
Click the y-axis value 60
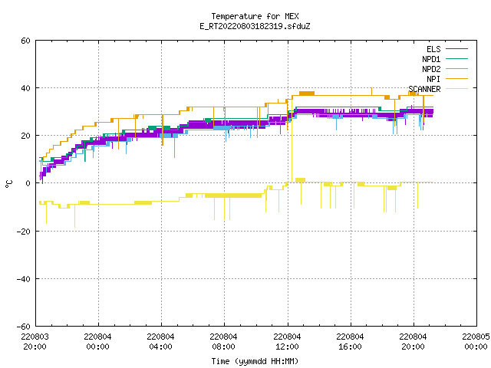click(x=25, y=41)
